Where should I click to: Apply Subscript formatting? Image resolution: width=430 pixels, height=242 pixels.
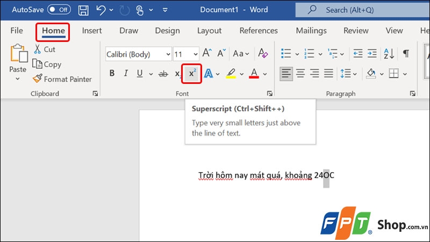pyautogui.click(x=177, y=74)
